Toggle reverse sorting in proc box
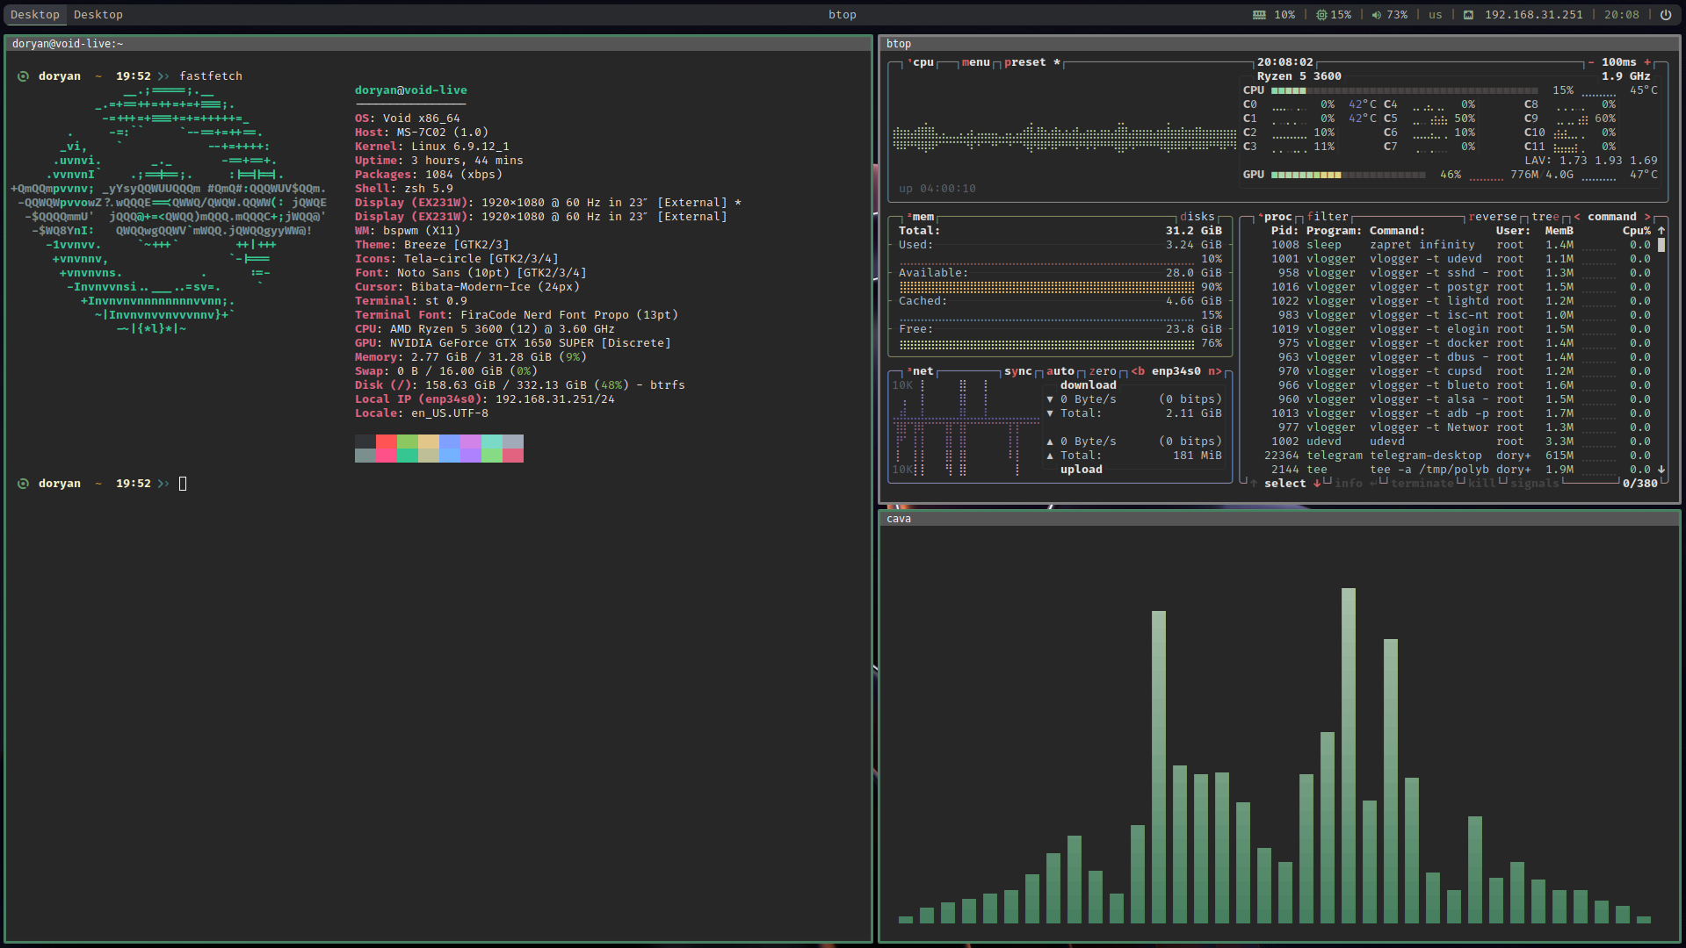 (x=1492, y=217)
